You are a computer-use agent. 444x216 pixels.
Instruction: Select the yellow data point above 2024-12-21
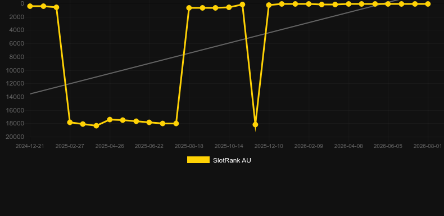[x=30, y=6]
